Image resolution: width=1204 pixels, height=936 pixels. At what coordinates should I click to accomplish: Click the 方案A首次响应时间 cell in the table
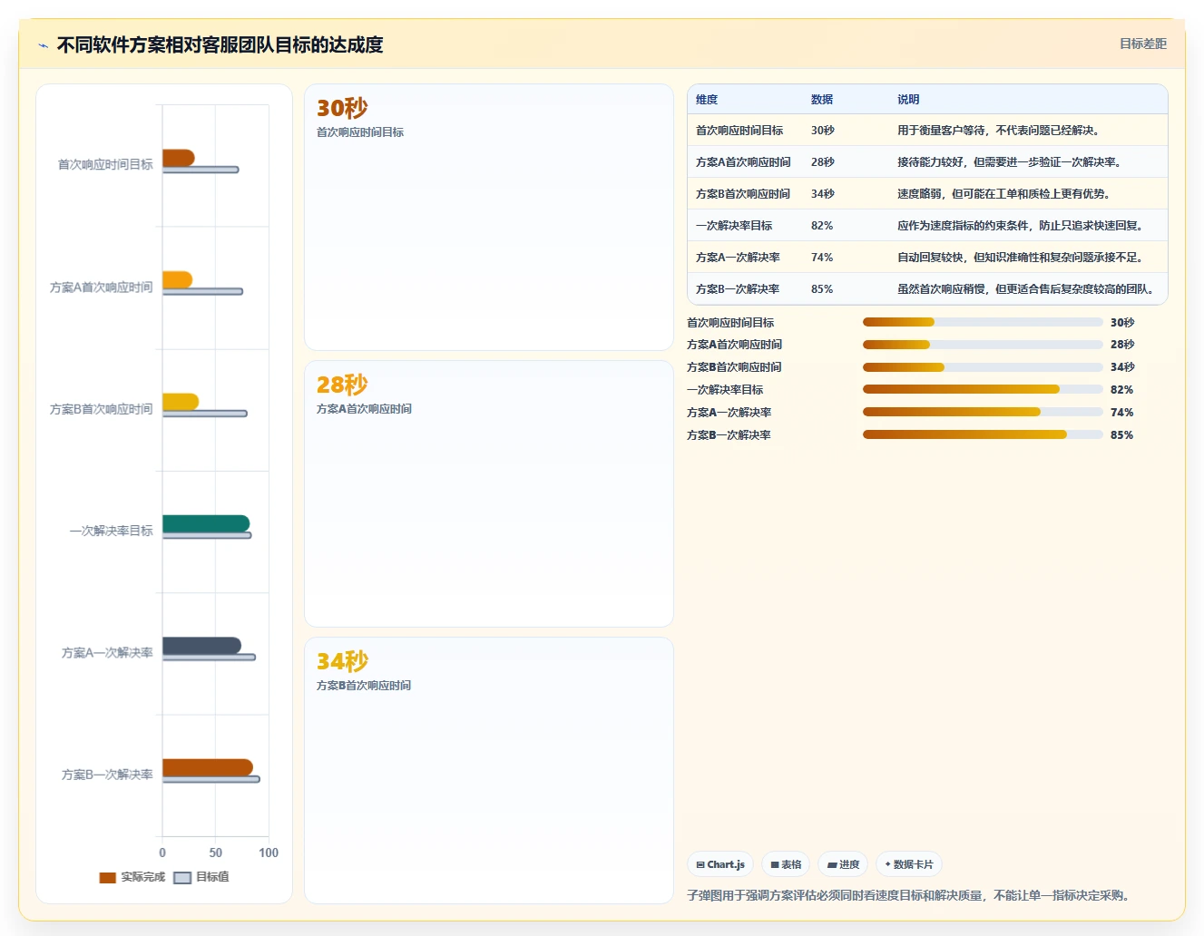coord(743,162)
